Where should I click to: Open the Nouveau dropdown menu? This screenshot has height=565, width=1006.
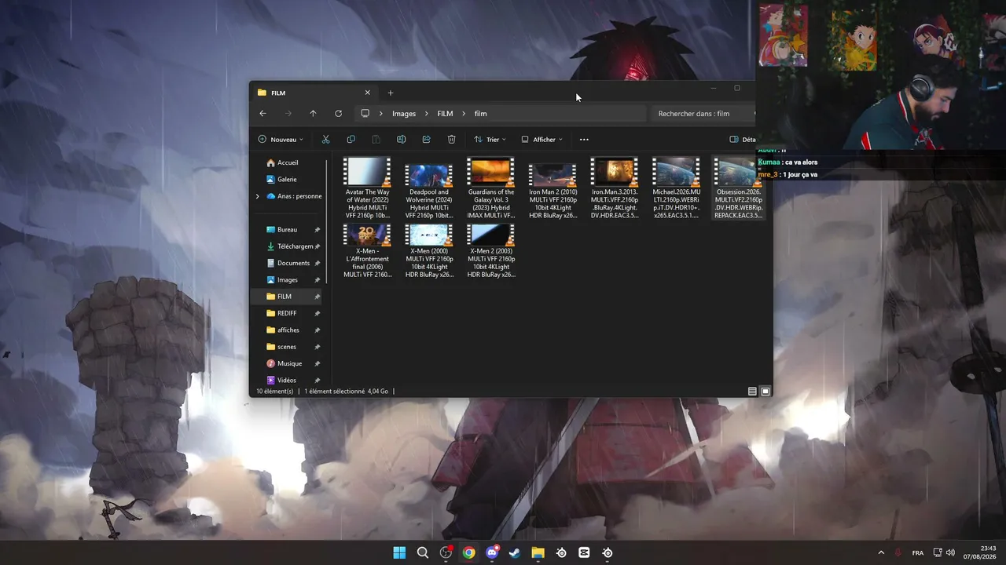point(281,140)
